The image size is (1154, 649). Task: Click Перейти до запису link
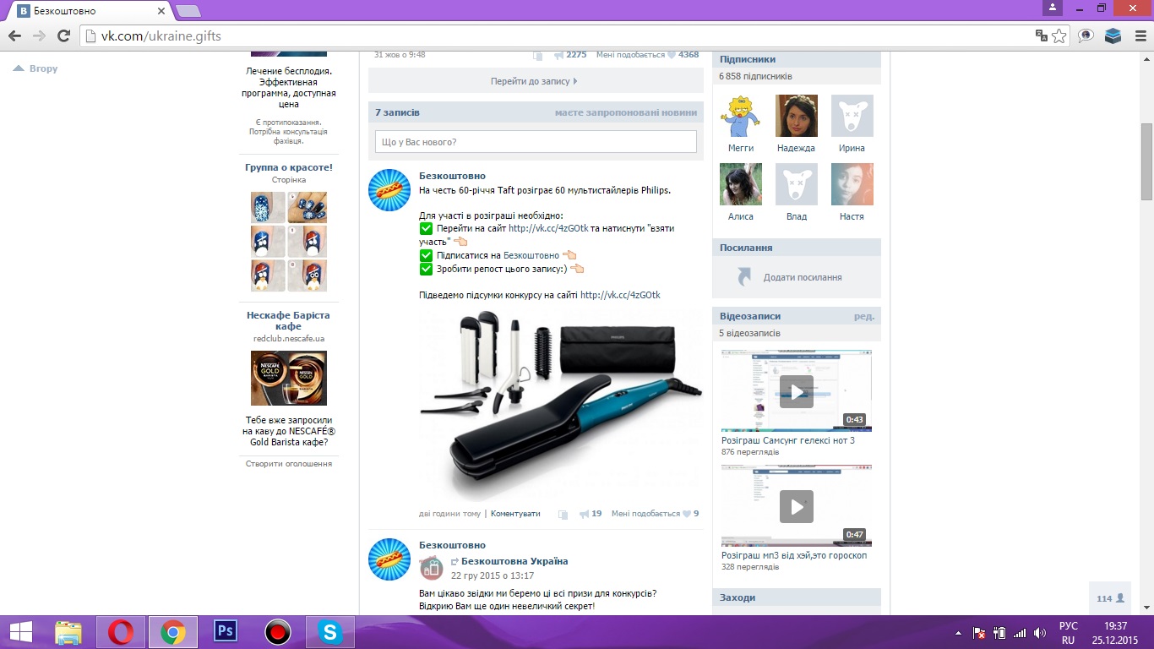(535, 81)
